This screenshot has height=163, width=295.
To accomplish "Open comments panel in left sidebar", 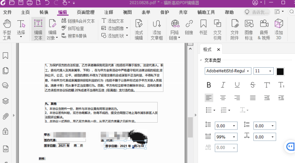I will (5, 85).
